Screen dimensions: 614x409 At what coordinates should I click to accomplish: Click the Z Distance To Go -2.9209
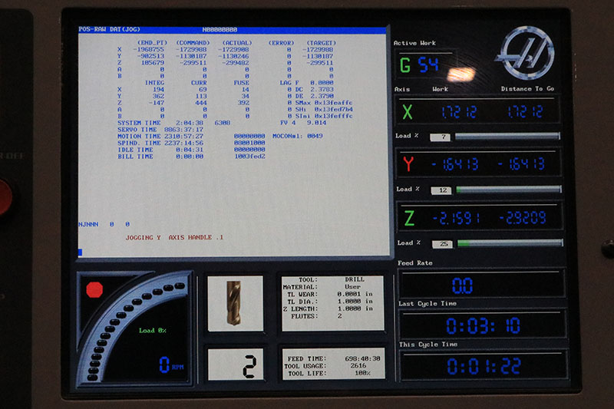coord(523,218)
